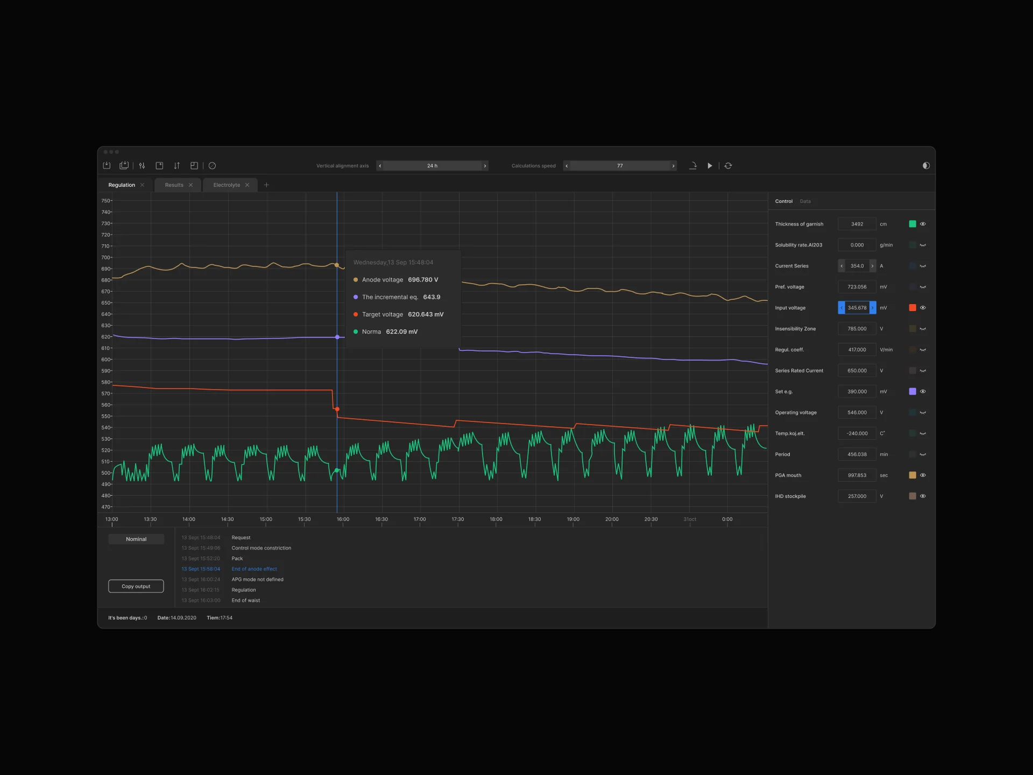1033x775 pixels.
Task: Increase Current Series value with right chevron
Action: 872,266
